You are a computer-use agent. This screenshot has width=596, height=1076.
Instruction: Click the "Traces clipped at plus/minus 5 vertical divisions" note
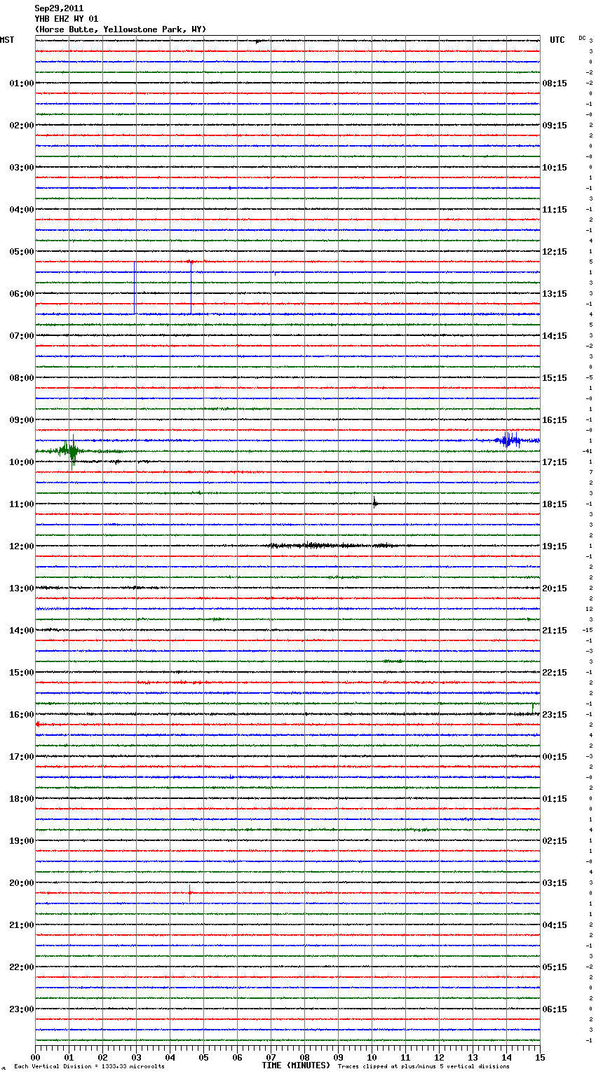pyautogui.click(x=424, y=1066)
